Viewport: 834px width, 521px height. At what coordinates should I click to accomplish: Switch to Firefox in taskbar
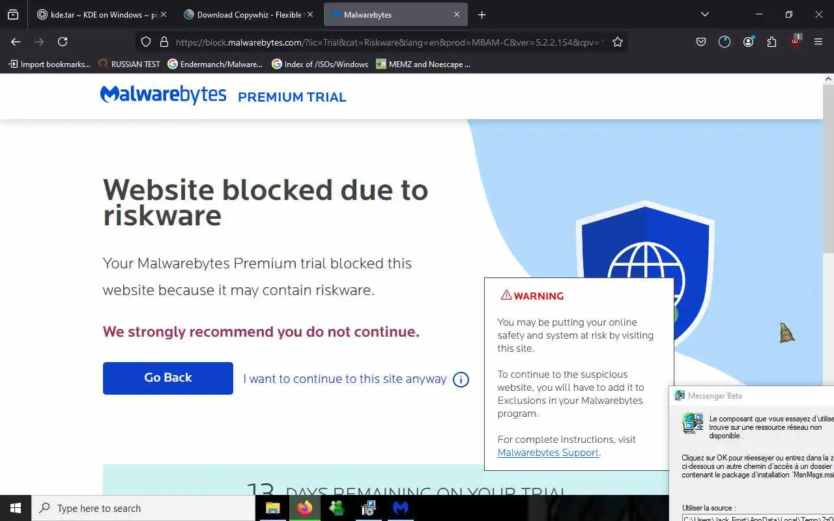pyautogui.click(x=304, y=508)
